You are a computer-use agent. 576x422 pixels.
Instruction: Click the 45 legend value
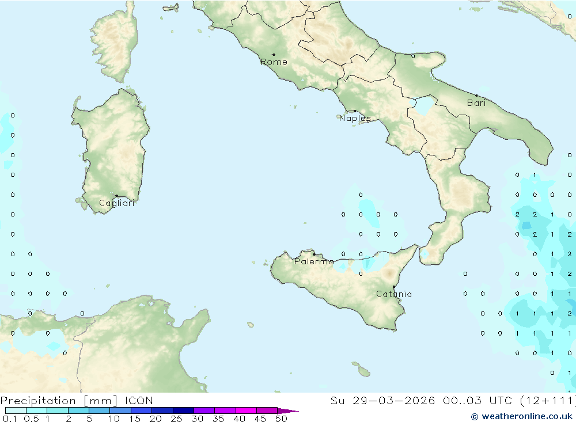pos(260,419)
